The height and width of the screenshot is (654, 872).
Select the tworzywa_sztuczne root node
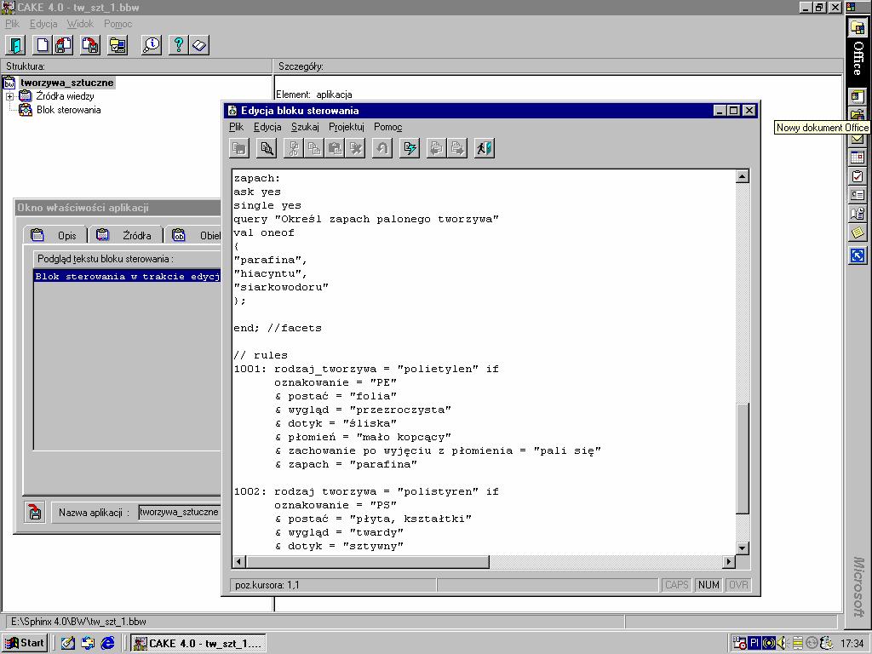click(x=66, y=83)
